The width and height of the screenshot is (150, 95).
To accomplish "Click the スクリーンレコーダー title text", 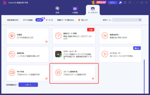I will (x=70, y=51).
